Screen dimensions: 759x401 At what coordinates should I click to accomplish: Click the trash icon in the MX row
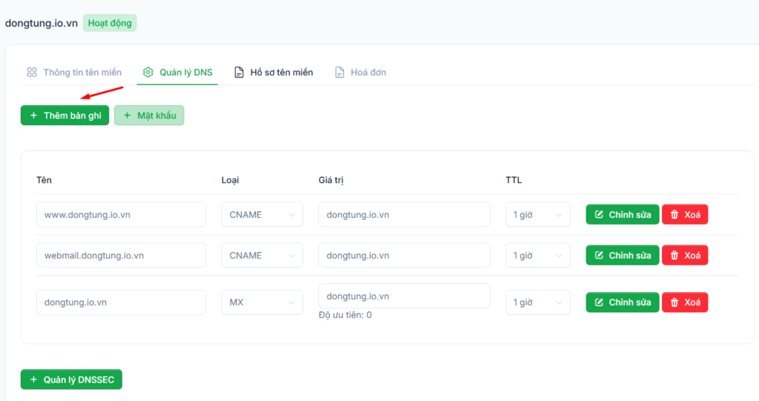[675, 302]
